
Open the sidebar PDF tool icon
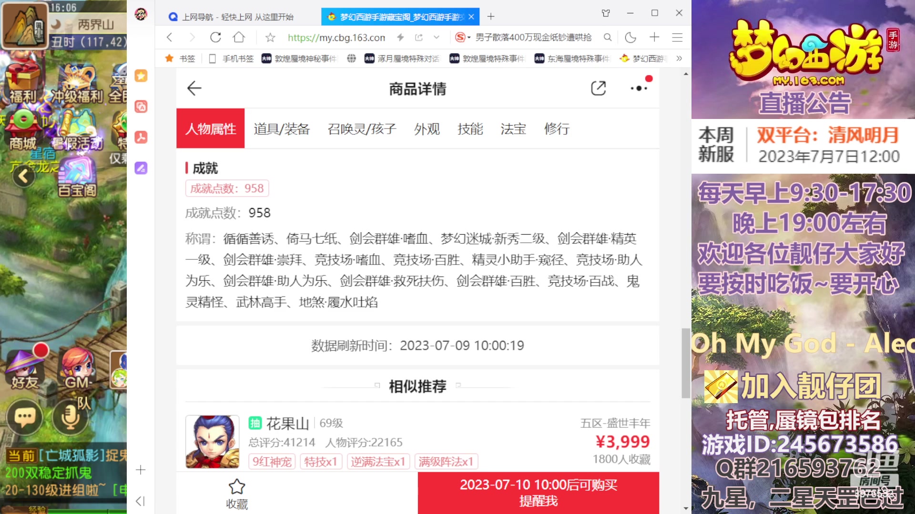[141, 137]
